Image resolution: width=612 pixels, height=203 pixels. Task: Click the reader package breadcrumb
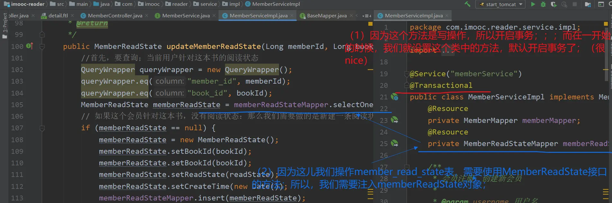(176, 4)
